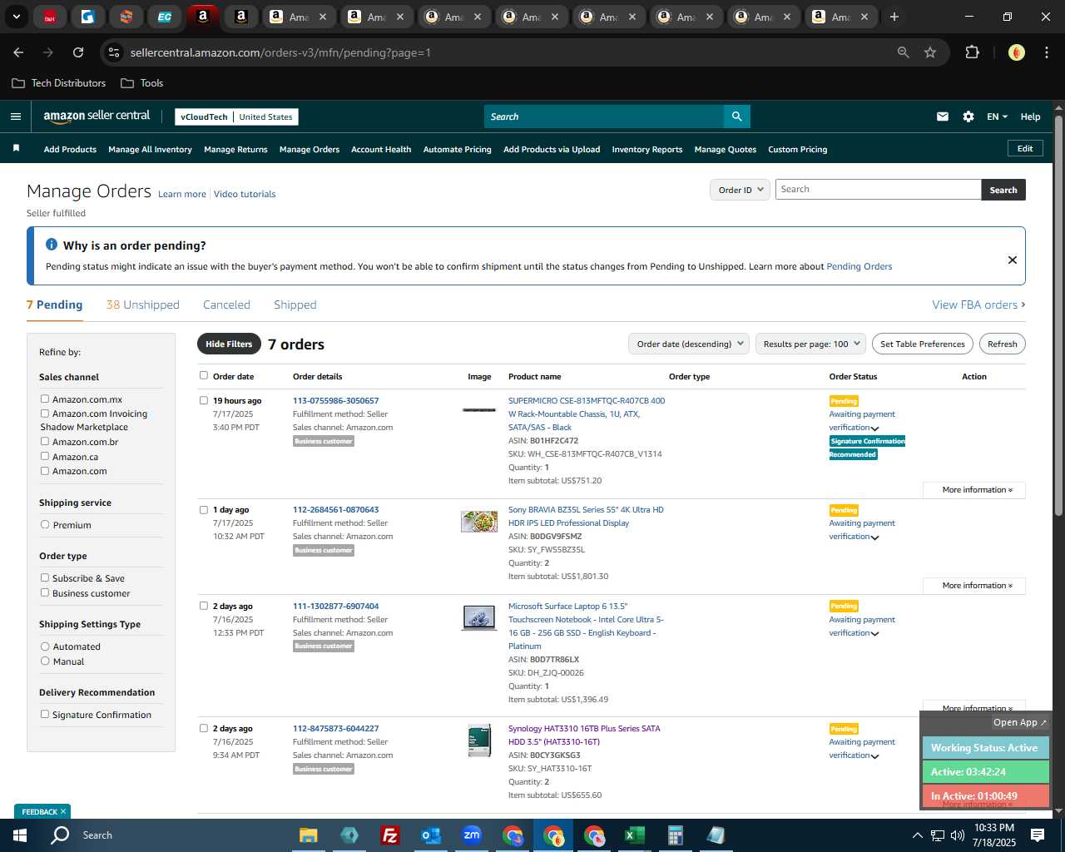1065x852 pixels.
Task: Close the FEEDBACK tab with its X
Action: [x=63, y=811]
